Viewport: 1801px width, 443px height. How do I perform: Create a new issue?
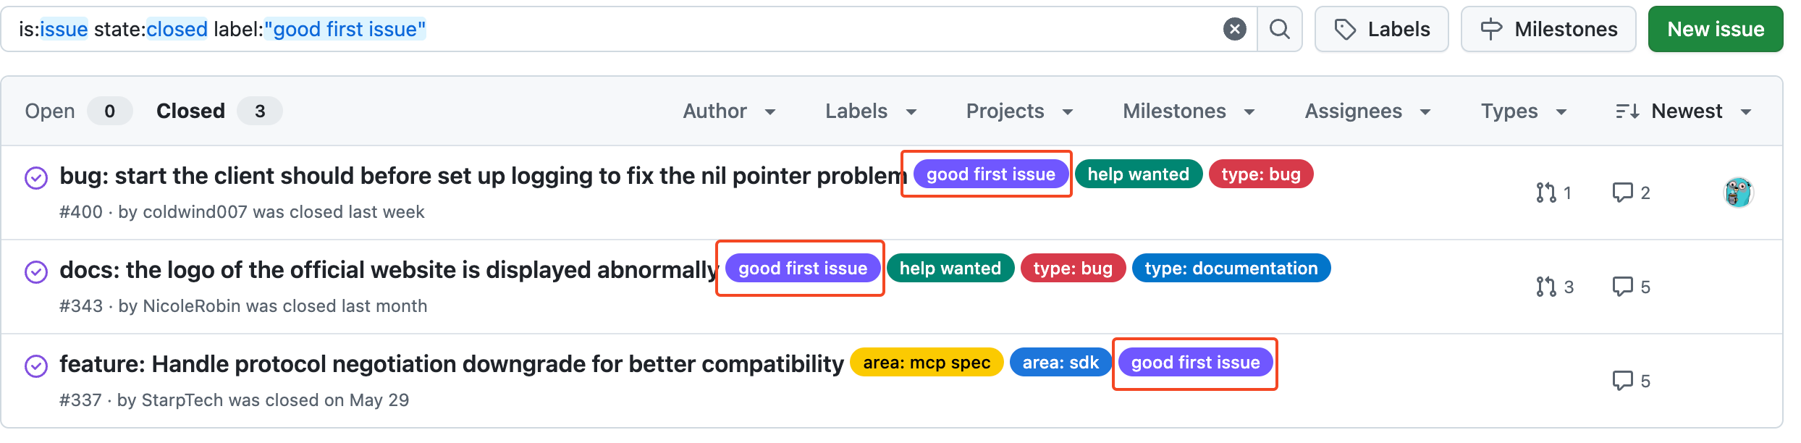(1715, 29)
